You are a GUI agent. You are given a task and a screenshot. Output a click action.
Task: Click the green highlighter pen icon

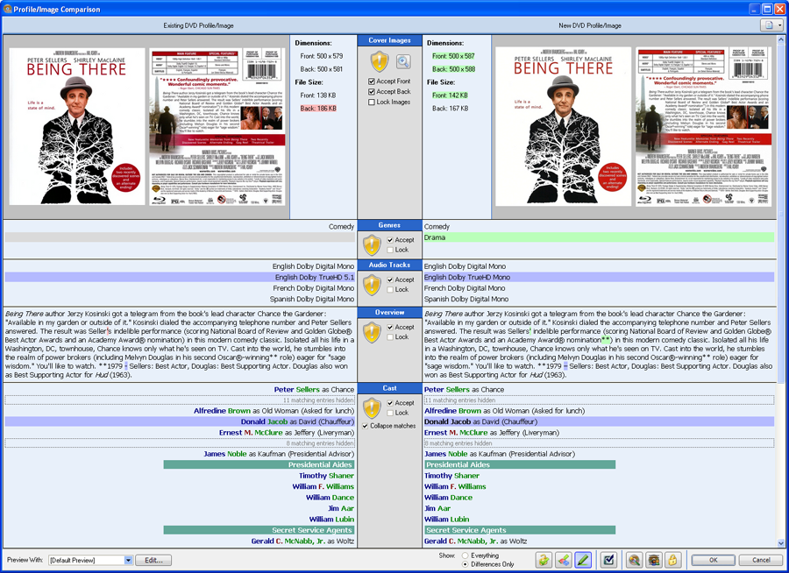583,559
